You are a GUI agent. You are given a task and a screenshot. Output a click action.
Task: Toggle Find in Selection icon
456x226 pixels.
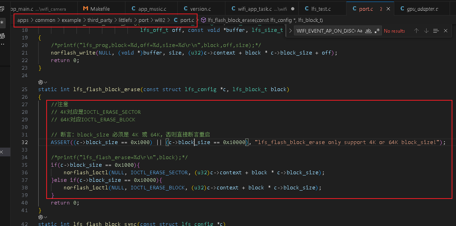click(x=436, y=31)
